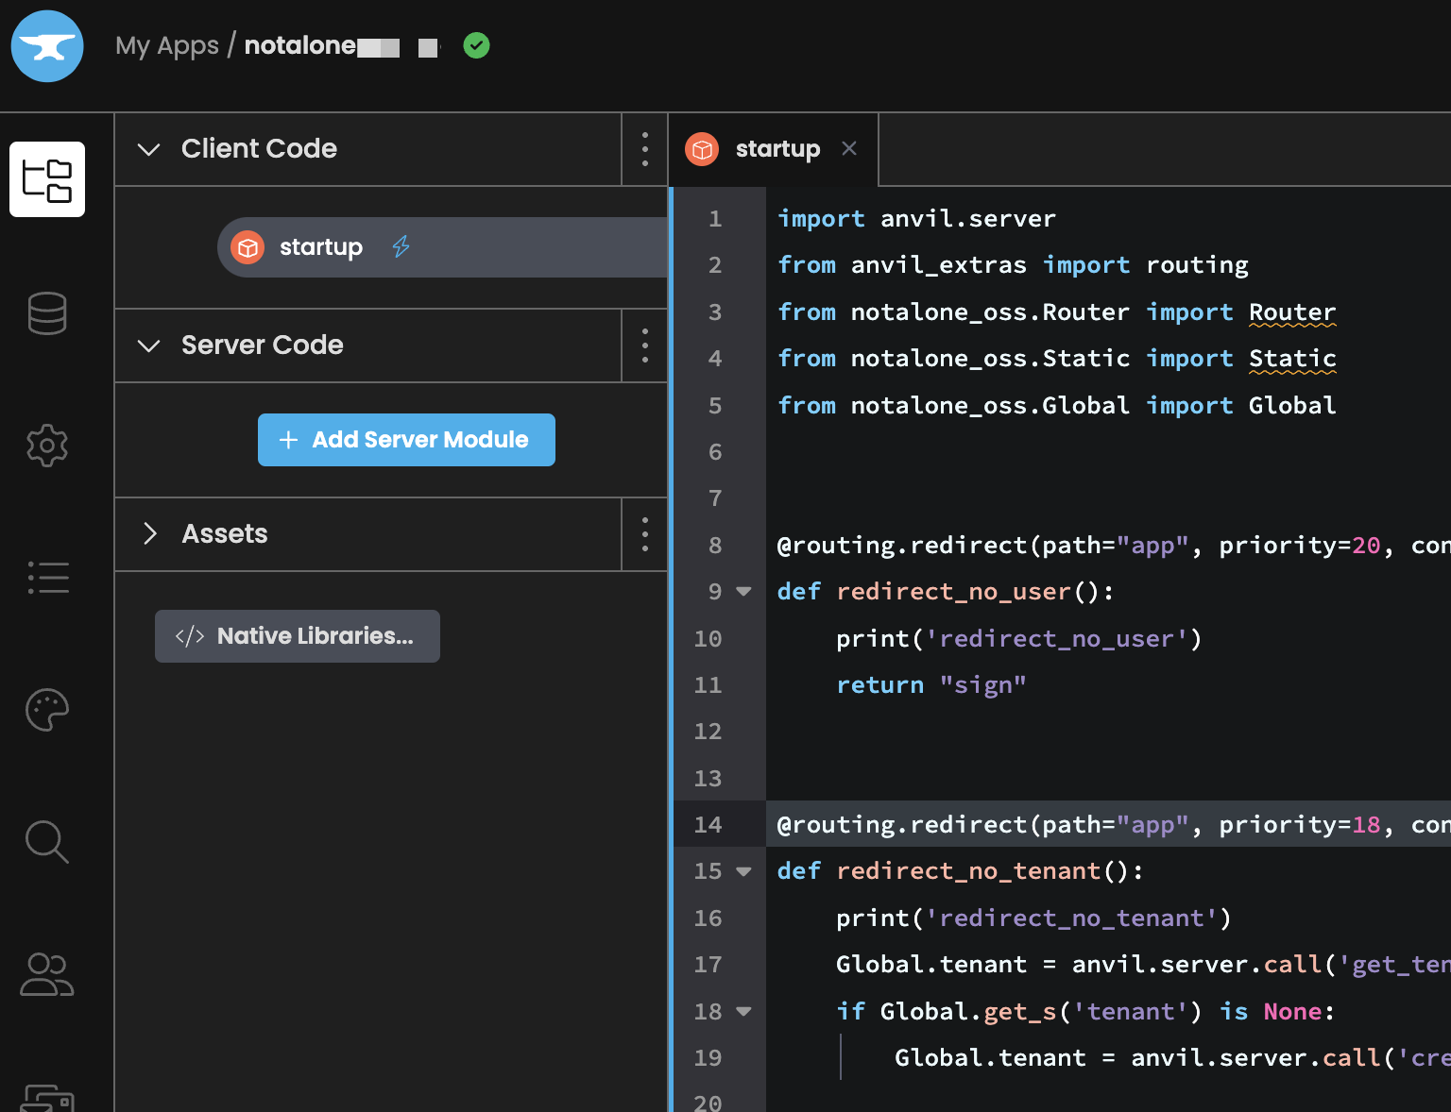Open Client Code three-dot menu

(x=645, y=149)
